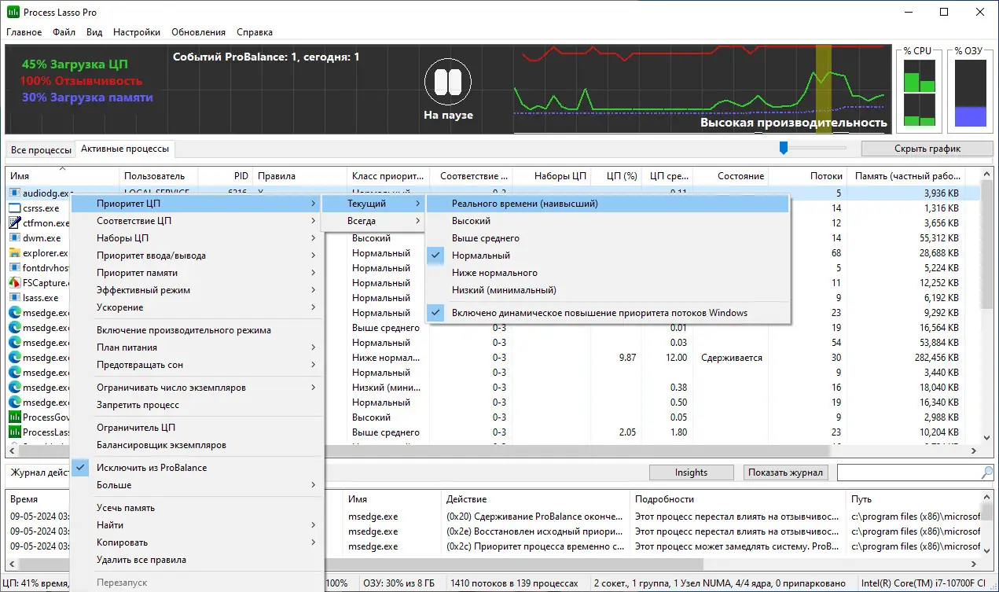Image resolution: width=999 pixels, height=592 pixels.
Task: Click the ProcessGovernor icon in the list
Action: [14, 417]
